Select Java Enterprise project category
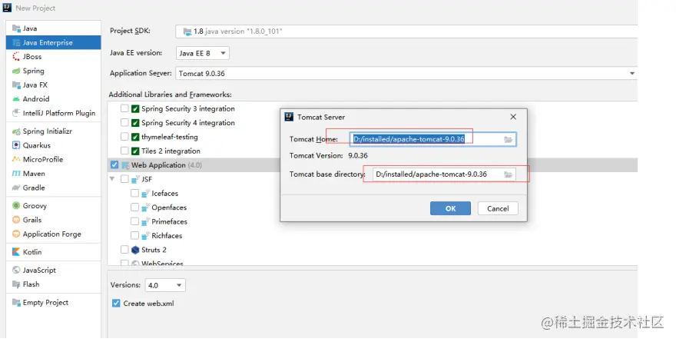The width and height of the screenshot is (676, 342). tap(54, 43)
